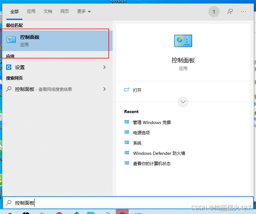This screenshot has height=214, width=256.
Task: Click the icon beside Windows Defender 防火墙
Action: pyautogui.click(x=127, y=153)
